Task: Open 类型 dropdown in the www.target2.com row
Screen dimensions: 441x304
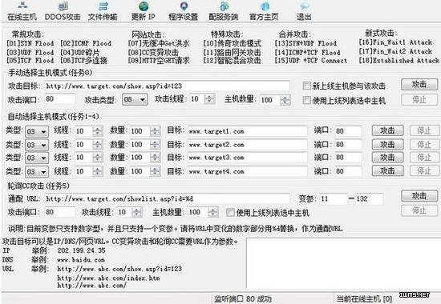Action: tap(37, 145)
